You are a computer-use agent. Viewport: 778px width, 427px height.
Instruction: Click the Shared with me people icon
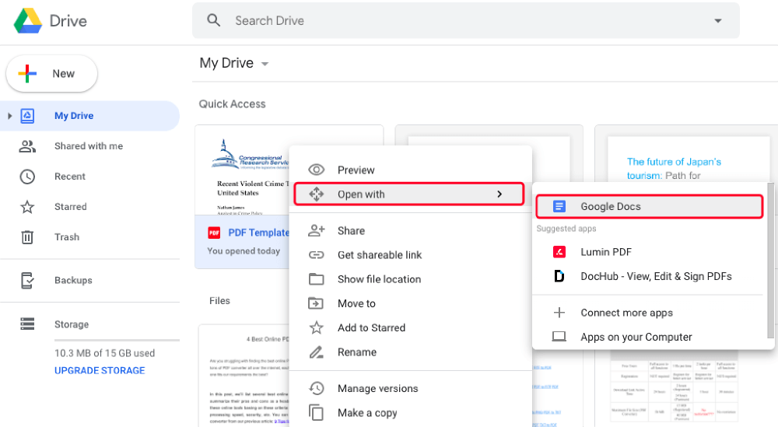pyautogui.click(x=27, y=146)
